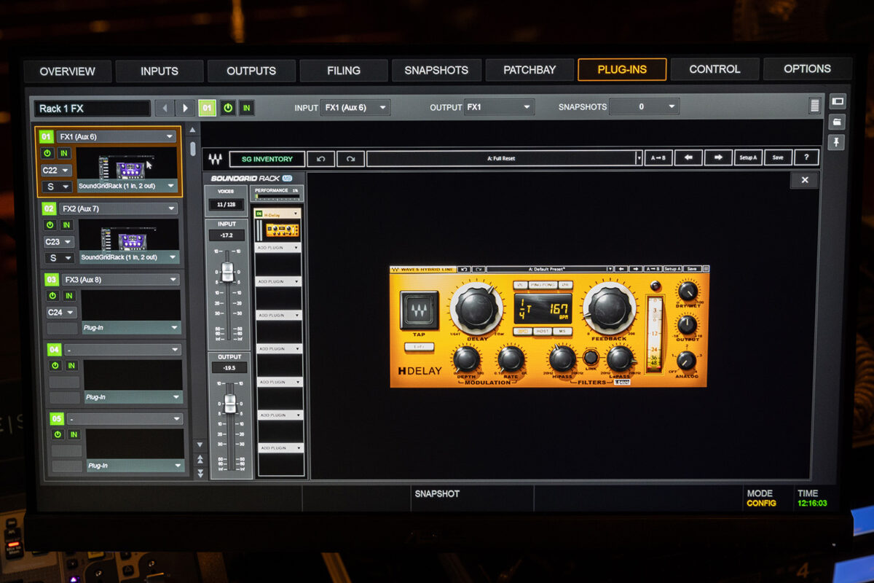This screenshot has width=874, height=583.
Task: Open the SNAPSHOTS tab
Action: [436, 70]
